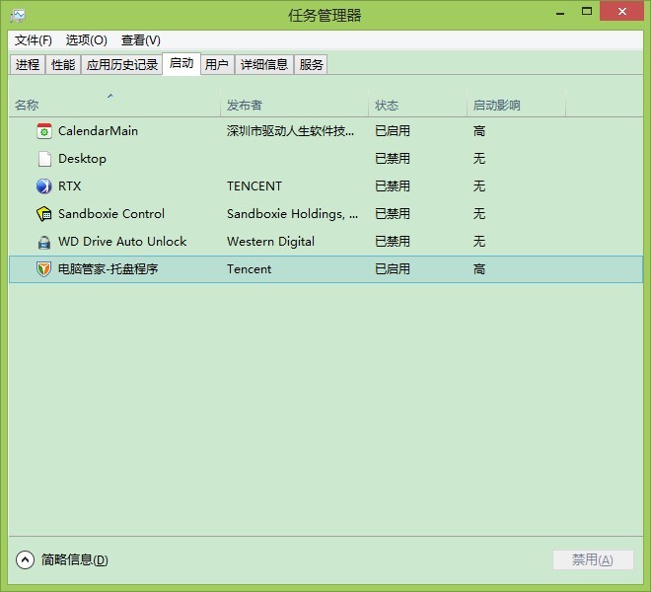Switch to the 性能 tab

(x=63, y=65)
